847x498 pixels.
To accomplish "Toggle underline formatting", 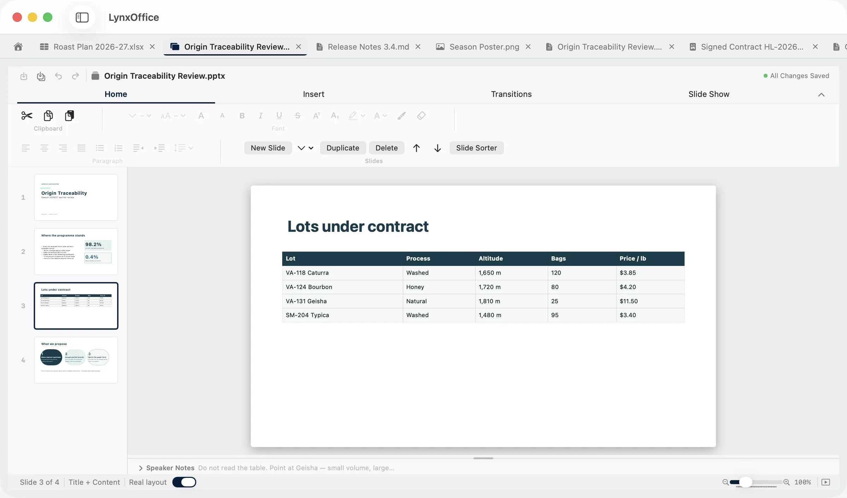I will click(x=279, y=116).
